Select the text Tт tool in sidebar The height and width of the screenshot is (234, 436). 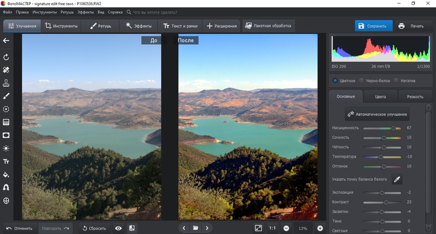(x=6, y=161)
